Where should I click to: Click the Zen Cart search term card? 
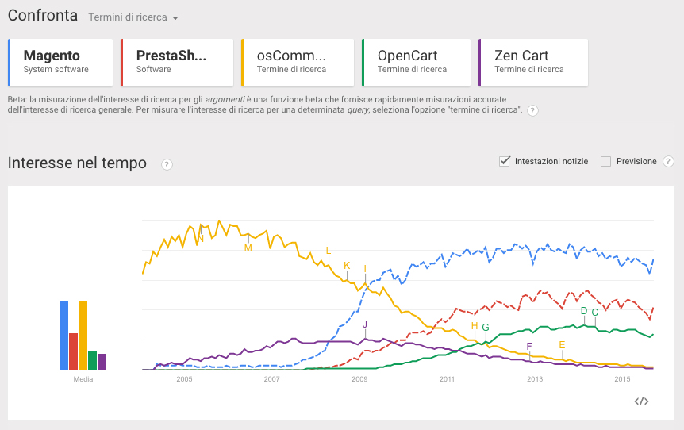point(533,62)
